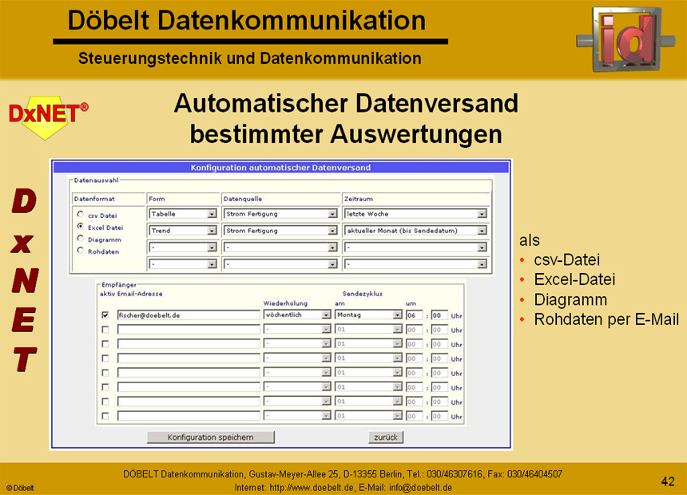Tick the active checkbox in second recipient row

pyautogui.click(x=105, y=330)
